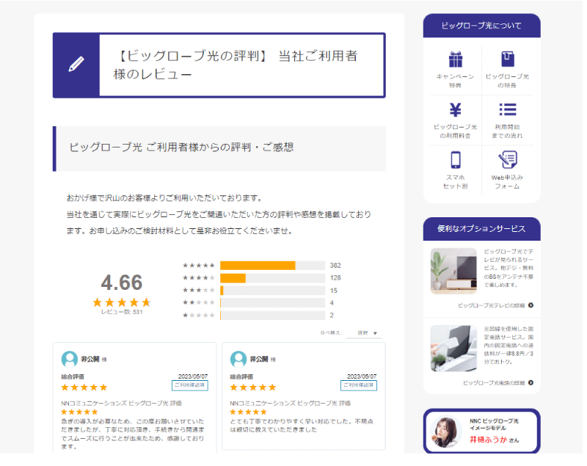
Task: Click the five-star rating bar with 382
Action: (x=272, y=266)
